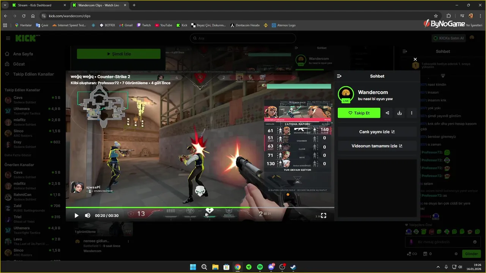
Task: Open the emoji picker in chat input
Action: pos(475,242)
